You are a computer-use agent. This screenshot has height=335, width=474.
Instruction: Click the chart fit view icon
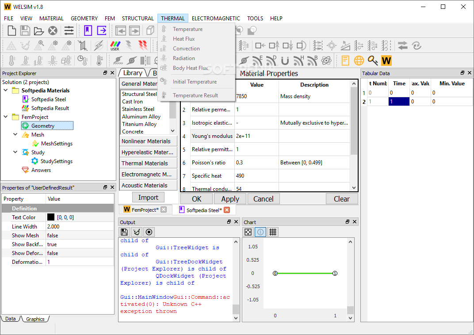[x=248, y=232]
